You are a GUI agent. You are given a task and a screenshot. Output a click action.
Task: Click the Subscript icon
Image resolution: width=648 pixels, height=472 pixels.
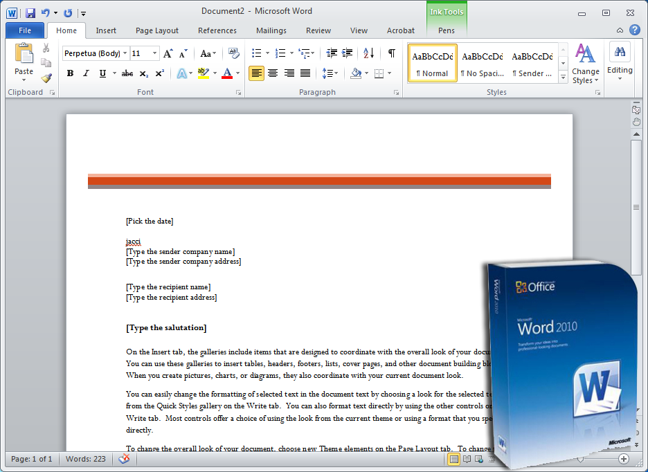143,74
